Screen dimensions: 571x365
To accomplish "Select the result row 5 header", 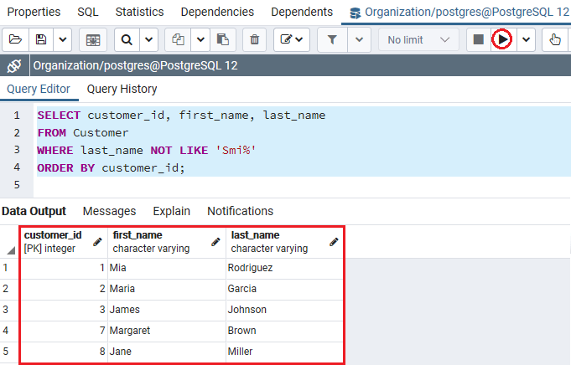I will [x=9, y=352].
